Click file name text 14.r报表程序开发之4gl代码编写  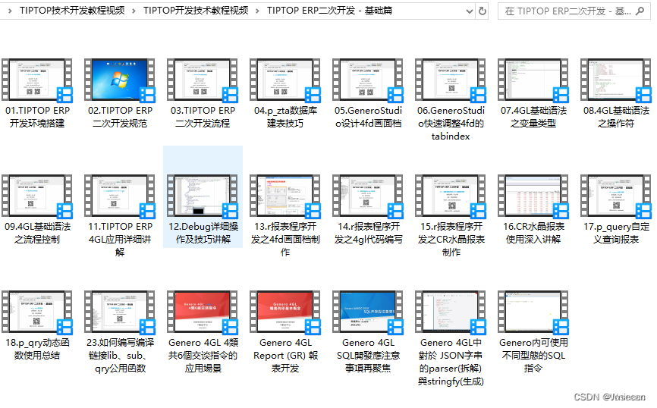pyautogui.click(x=368, y=233)
